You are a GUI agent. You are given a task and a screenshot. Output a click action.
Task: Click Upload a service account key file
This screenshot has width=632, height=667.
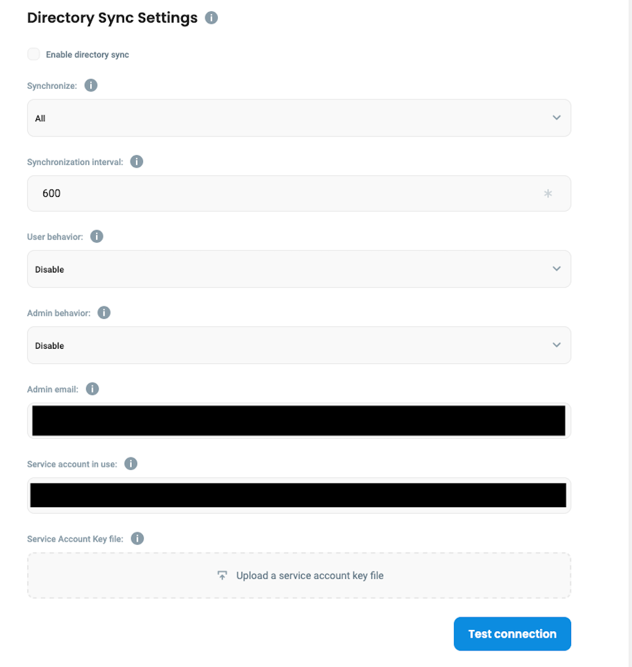(310, 576)
